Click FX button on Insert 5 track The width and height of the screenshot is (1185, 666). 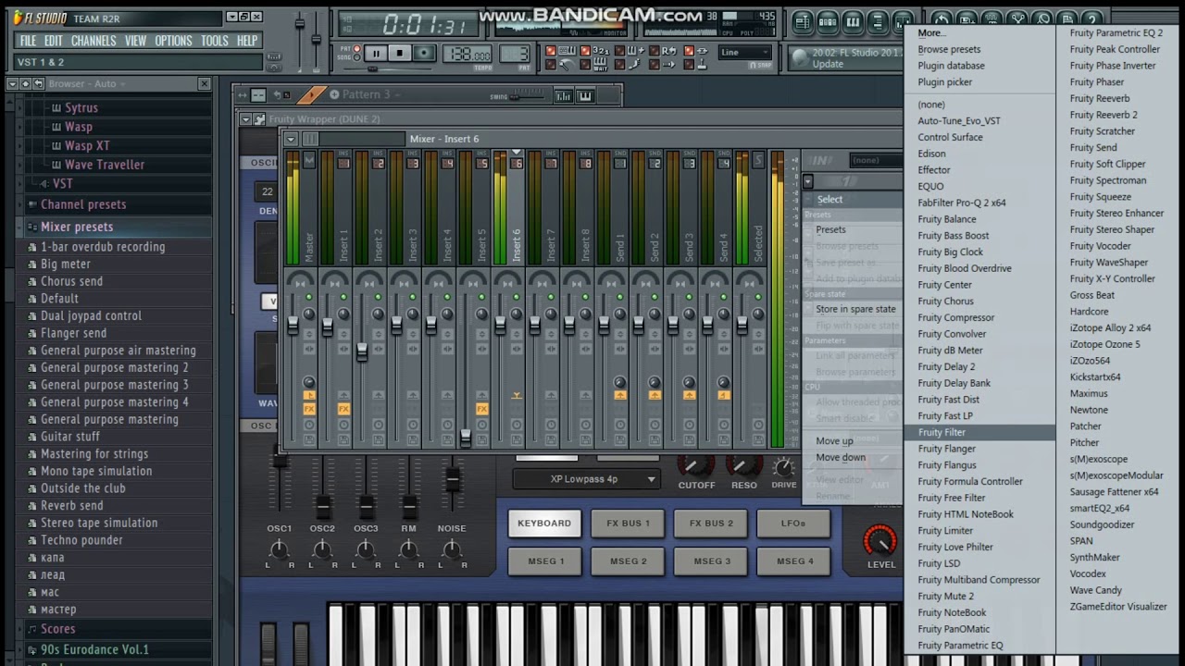point(481,409)
